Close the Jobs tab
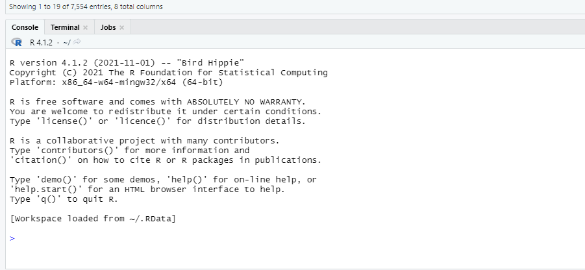Viewport: 585px width, 270px height. pos(121,27)
